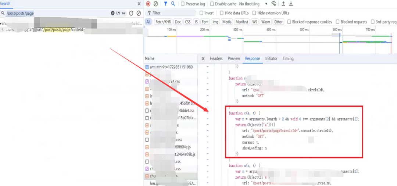
Task: Open network conditions wifi-gear icon
Action: point(274,4)
